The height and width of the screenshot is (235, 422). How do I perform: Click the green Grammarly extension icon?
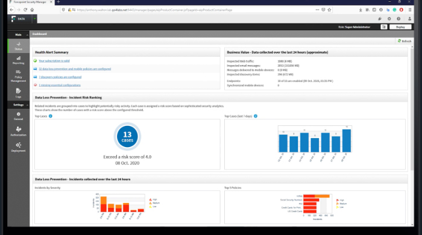(x=394, y=10)
